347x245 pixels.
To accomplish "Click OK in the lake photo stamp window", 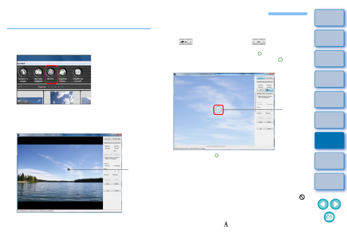I will pos(108,190).
